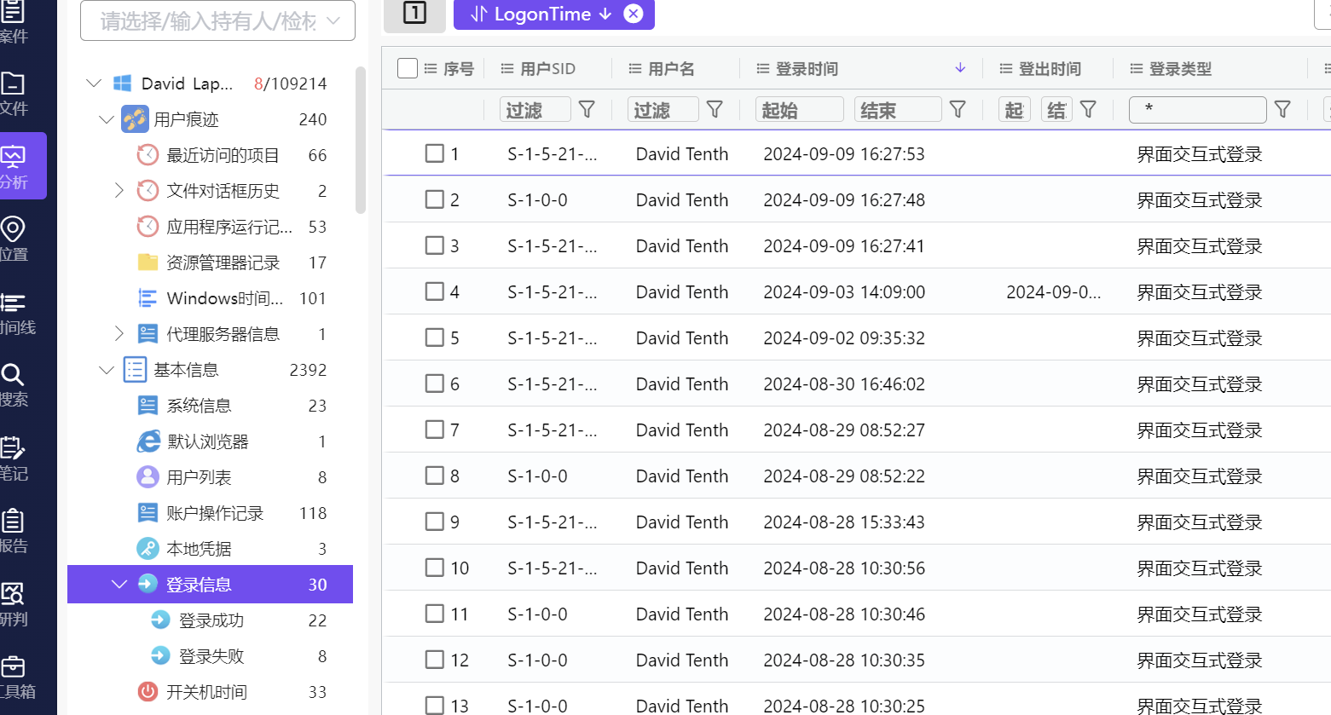Image resolution: width=1331 pixels, height=715 pixels.
Task: Remove the LogonTime sort tag
Action: [634, 14]
